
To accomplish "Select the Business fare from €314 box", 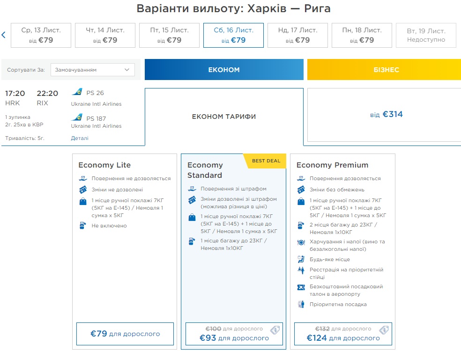I will pos(384,115).
